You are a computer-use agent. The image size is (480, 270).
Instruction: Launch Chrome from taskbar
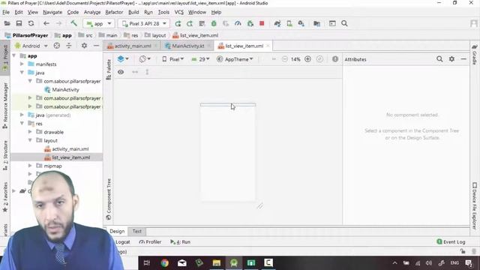point(165,263)
